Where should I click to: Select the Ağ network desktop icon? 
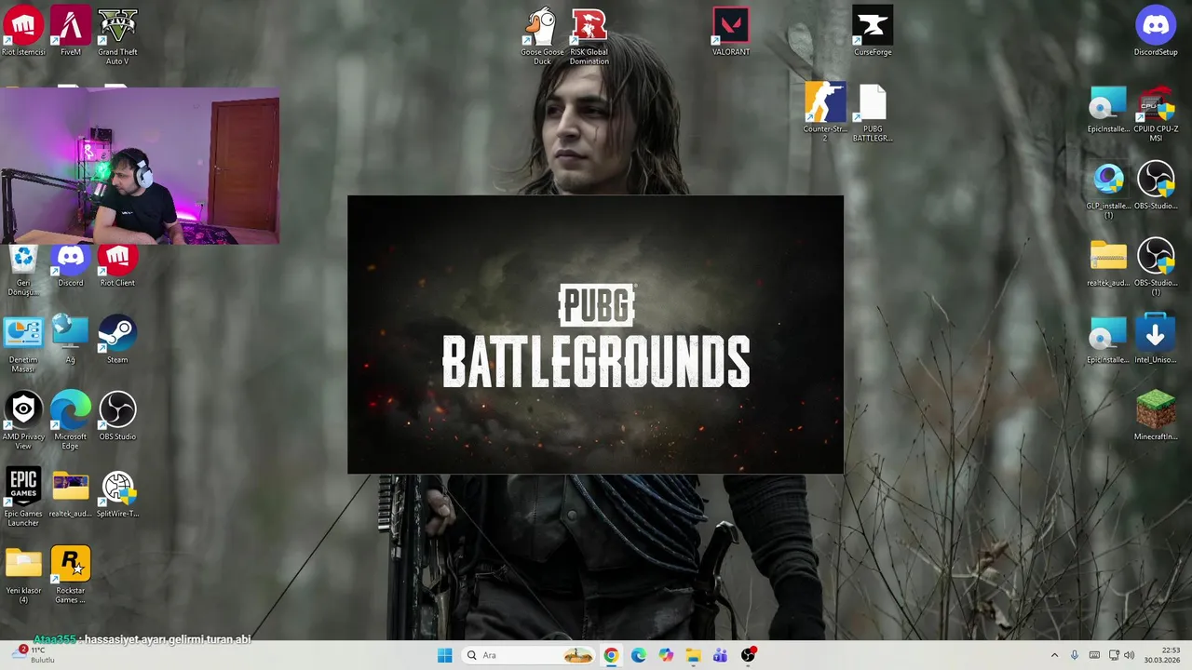(x=71, y=340)
